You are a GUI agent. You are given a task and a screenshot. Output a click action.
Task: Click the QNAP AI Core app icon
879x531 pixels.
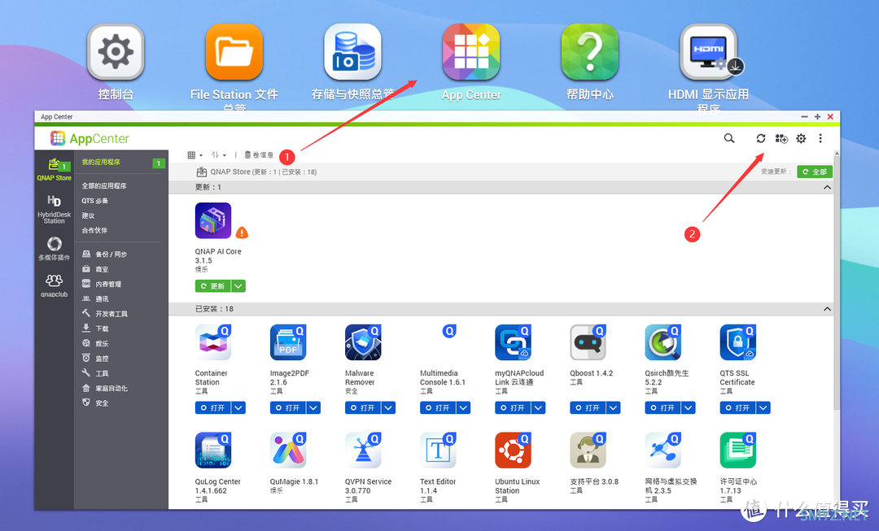[213, 220]
